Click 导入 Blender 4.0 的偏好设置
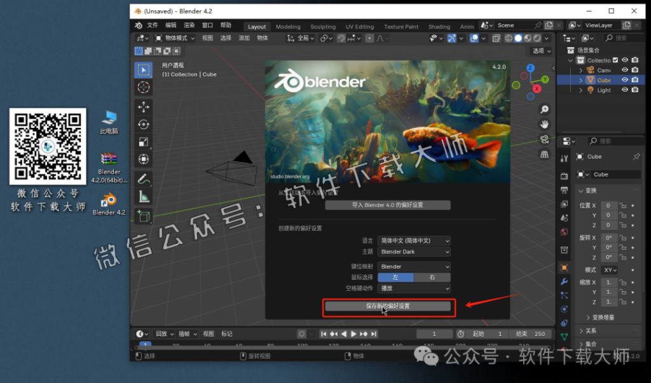 tap(388, 205)
